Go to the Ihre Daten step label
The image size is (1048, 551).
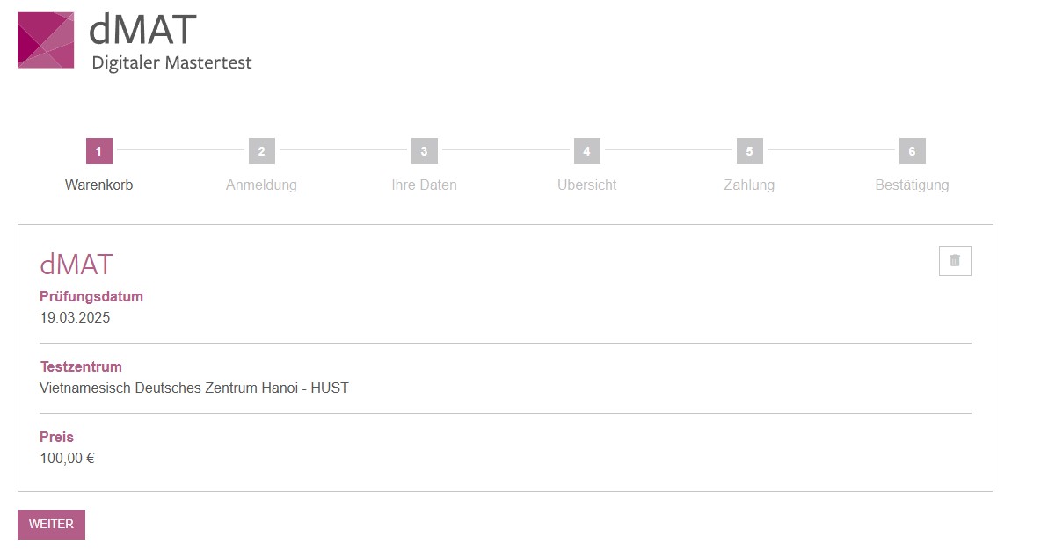coord(424,185)
